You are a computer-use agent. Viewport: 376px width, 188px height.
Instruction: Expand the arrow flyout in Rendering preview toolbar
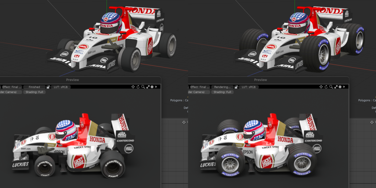pyautogui.click(x=344, y=87)
